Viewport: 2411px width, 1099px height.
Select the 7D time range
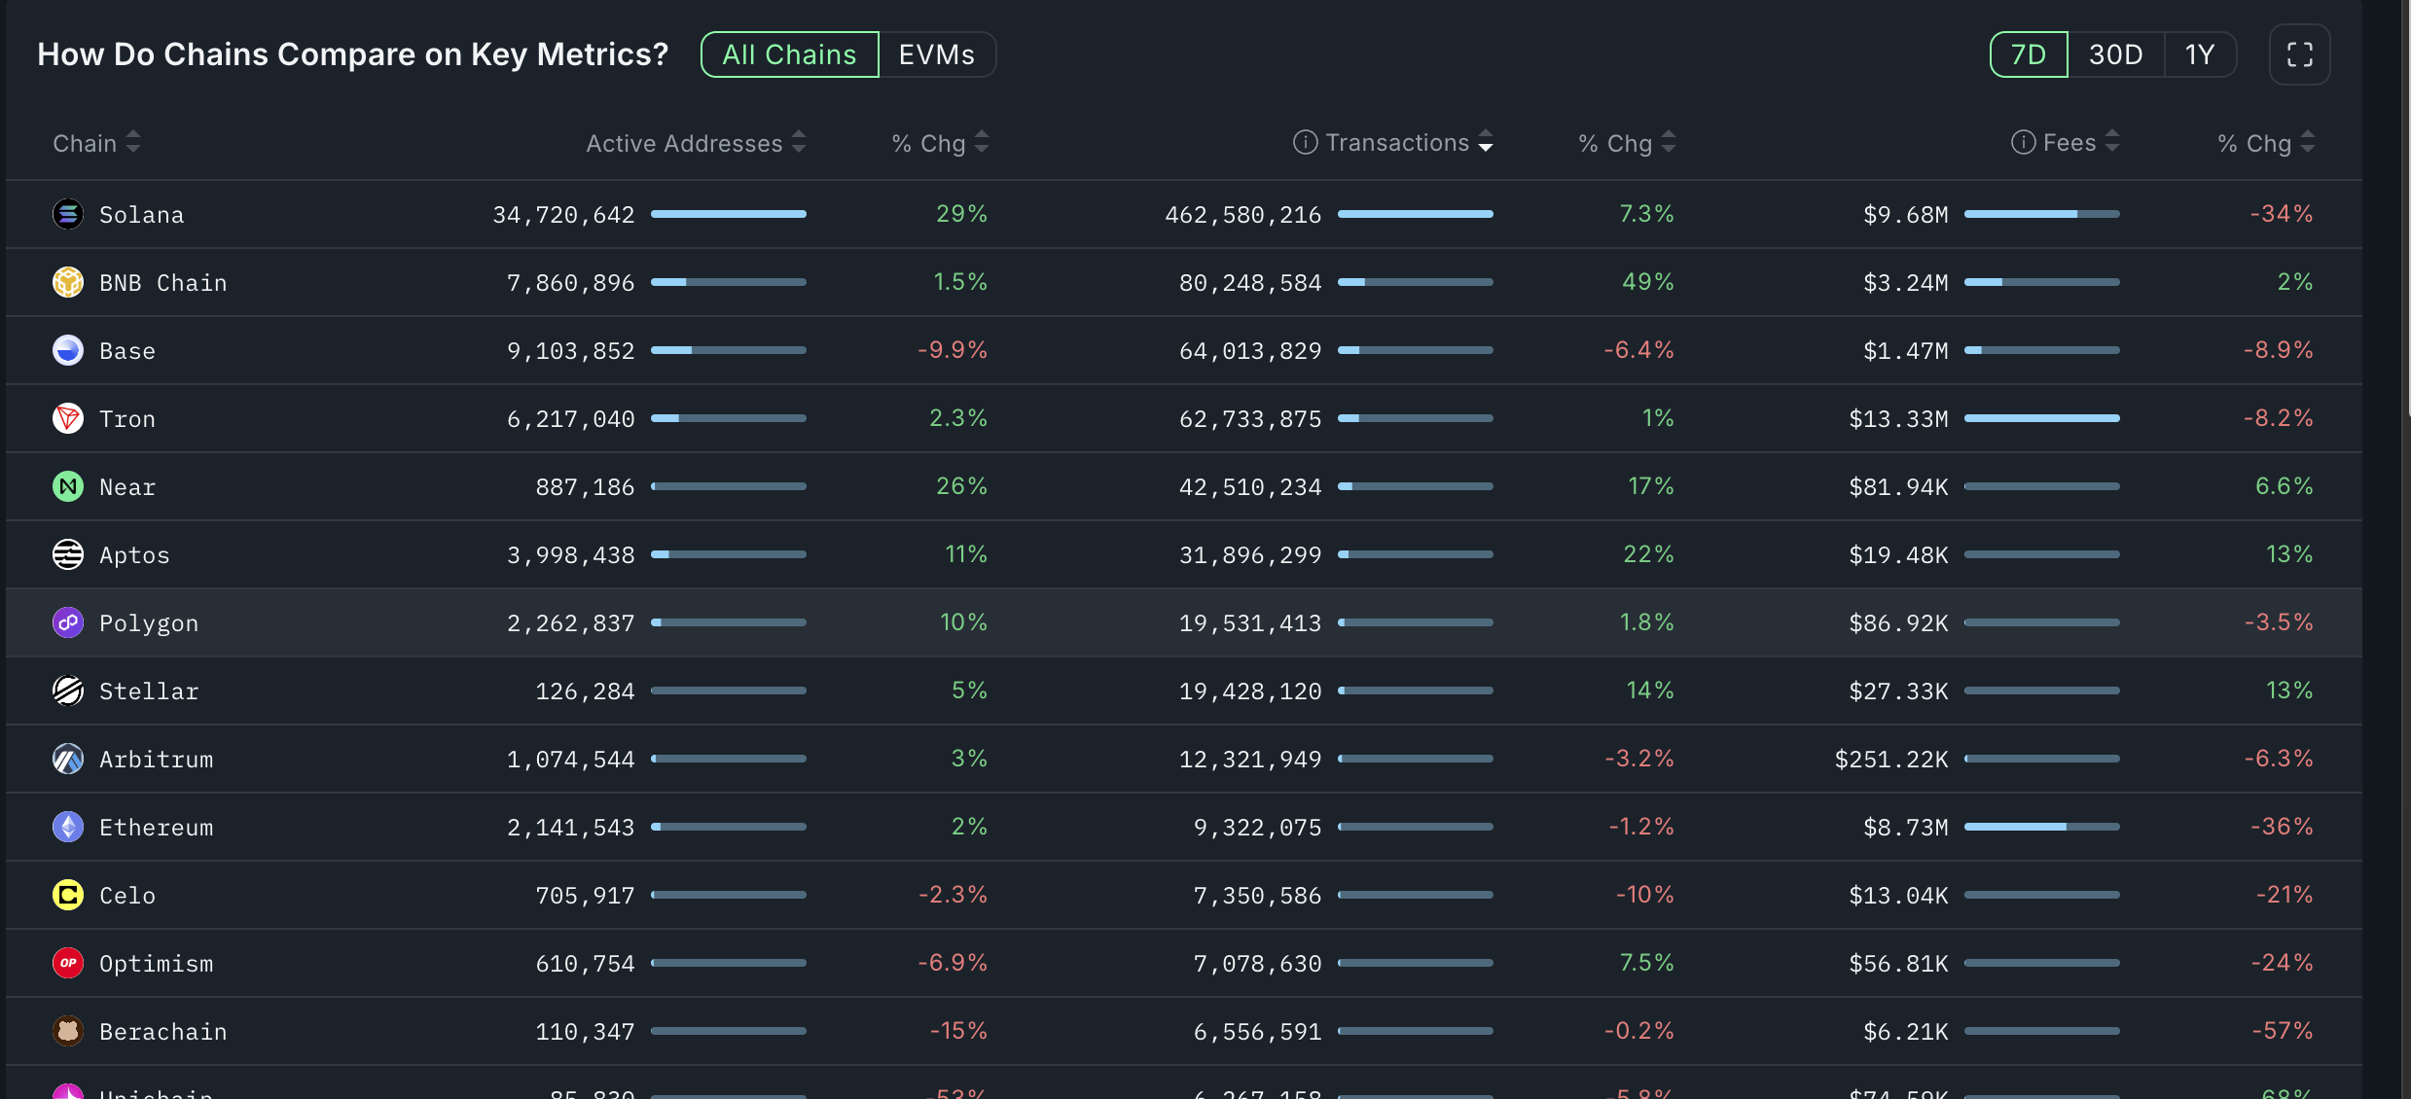2028,54
